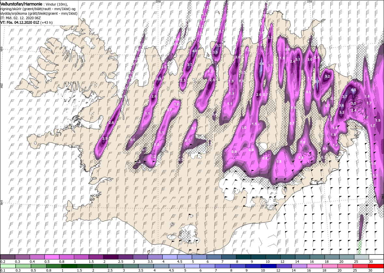Select lower legend's gray-teal swatch at 3
The height and width of the screenshot is (273, 384).
pyautogui.click(x=130, y=266)
